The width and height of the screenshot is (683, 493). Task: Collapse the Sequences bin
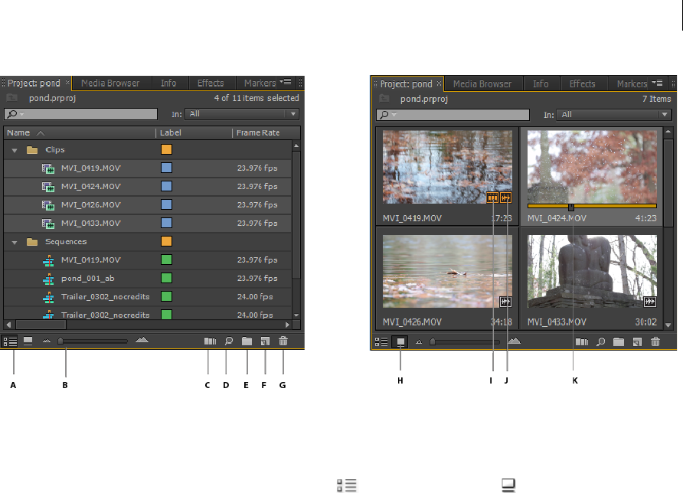tap(15, 242)
